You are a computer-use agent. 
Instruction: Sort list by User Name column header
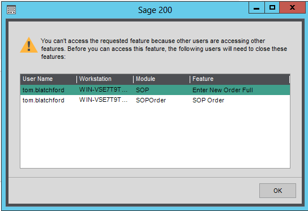[48, 79]
